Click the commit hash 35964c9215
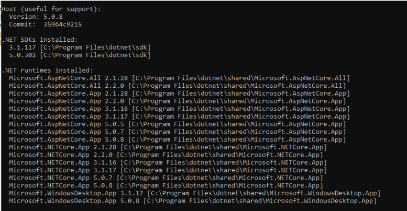 click(62, 25)
